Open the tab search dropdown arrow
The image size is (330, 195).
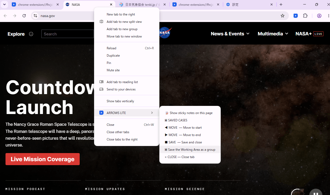4,4
